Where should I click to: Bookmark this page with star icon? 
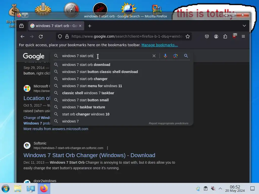click(x=187, y=36)
